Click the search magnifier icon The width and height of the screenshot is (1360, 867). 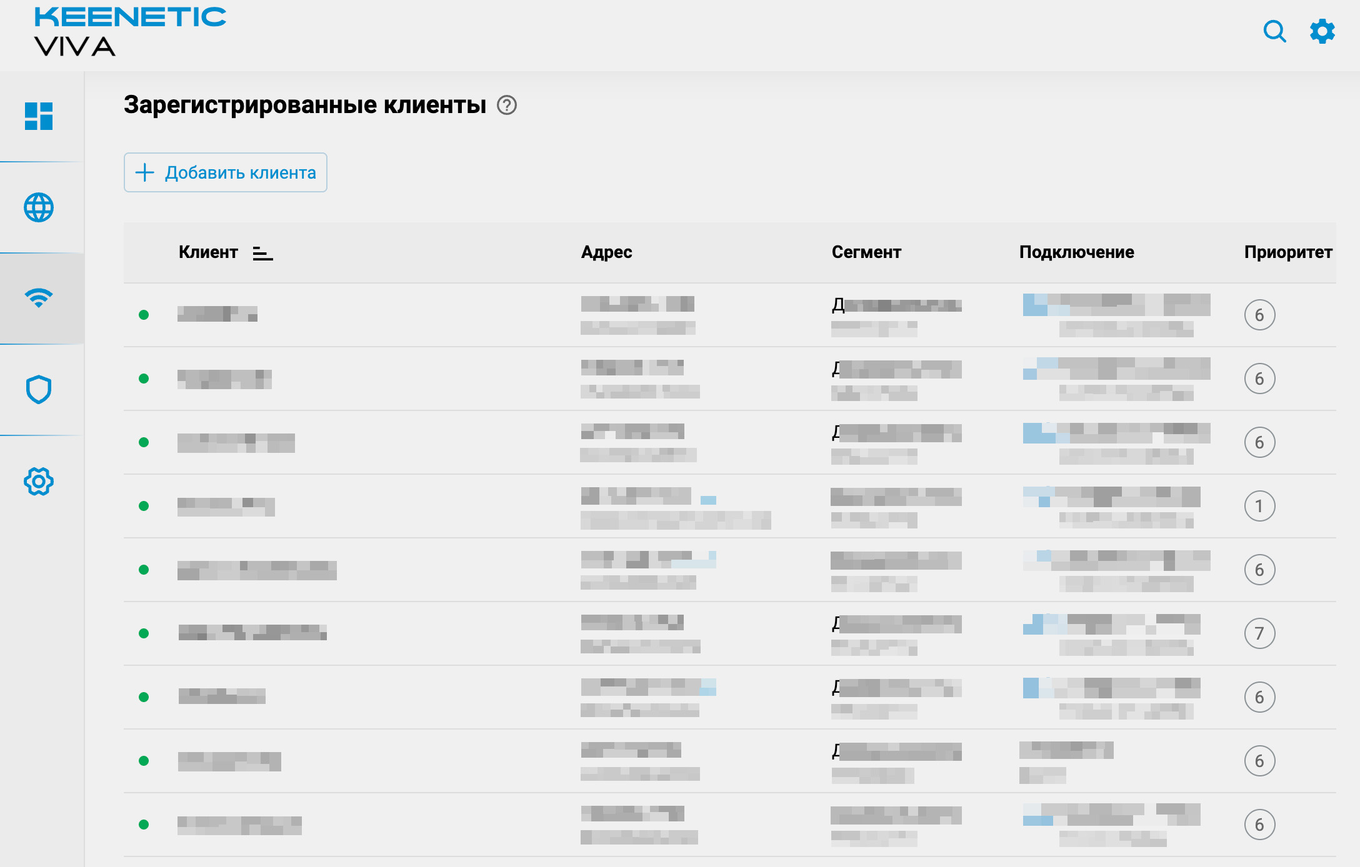click(1274, 31)
